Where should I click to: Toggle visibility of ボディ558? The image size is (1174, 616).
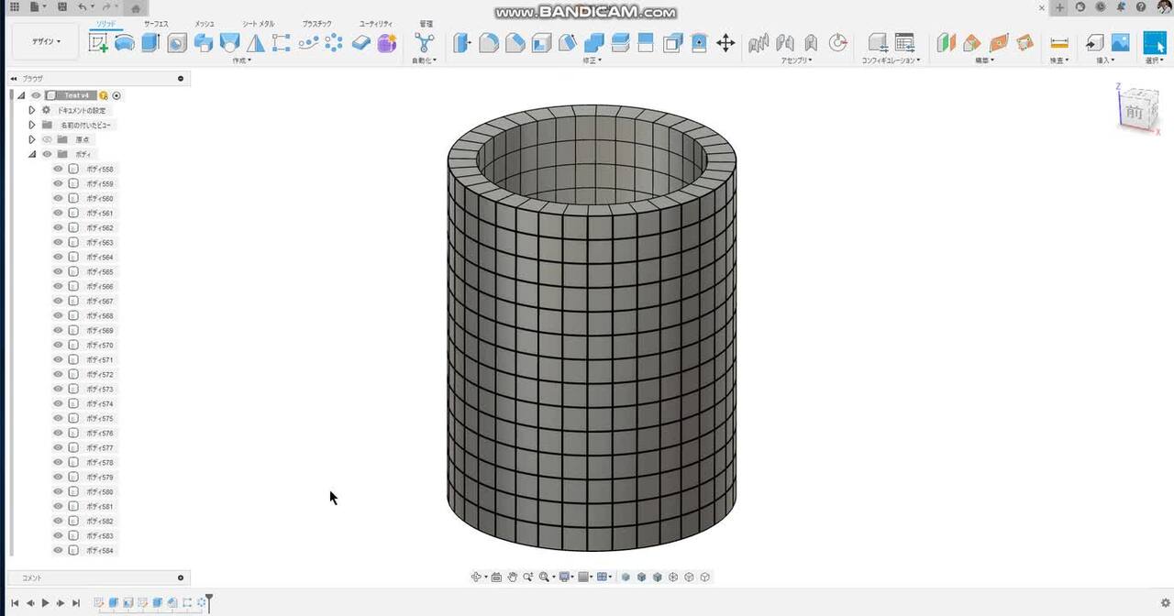[x=59, y=169]
